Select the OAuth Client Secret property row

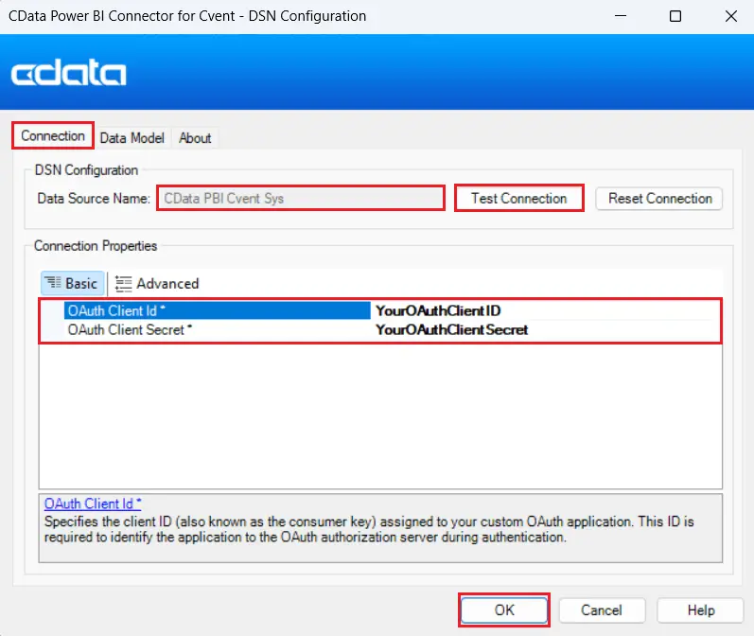pos(217,329)
